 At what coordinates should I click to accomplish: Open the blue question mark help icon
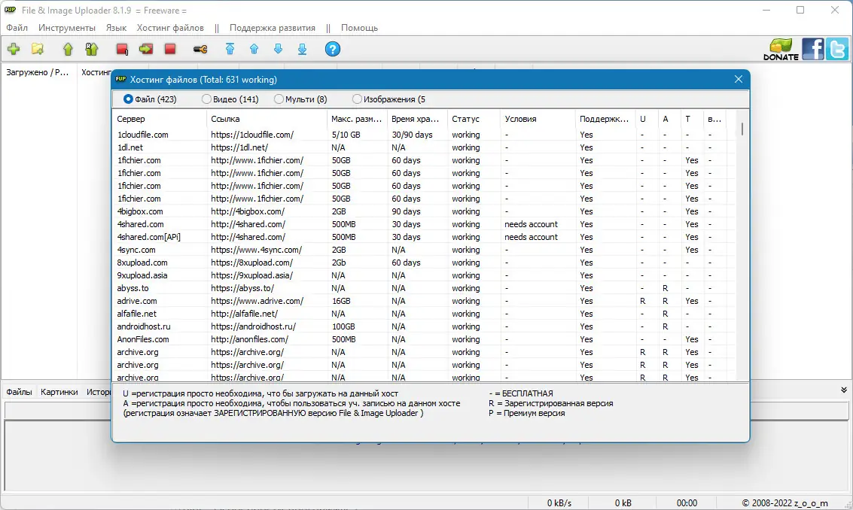(332, 49)
